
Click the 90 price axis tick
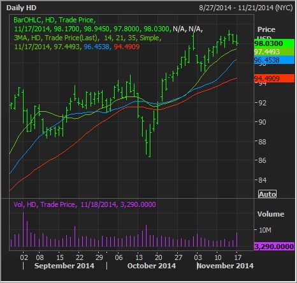tap(262, 122)
